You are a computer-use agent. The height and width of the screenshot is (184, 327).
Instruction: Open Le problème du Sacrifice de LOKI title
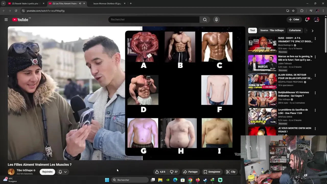(x=293, y=111)
